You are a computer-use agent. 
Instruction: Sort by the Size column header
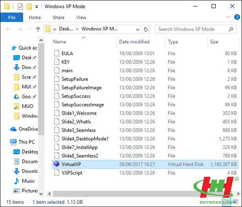(x=214, y=42)
